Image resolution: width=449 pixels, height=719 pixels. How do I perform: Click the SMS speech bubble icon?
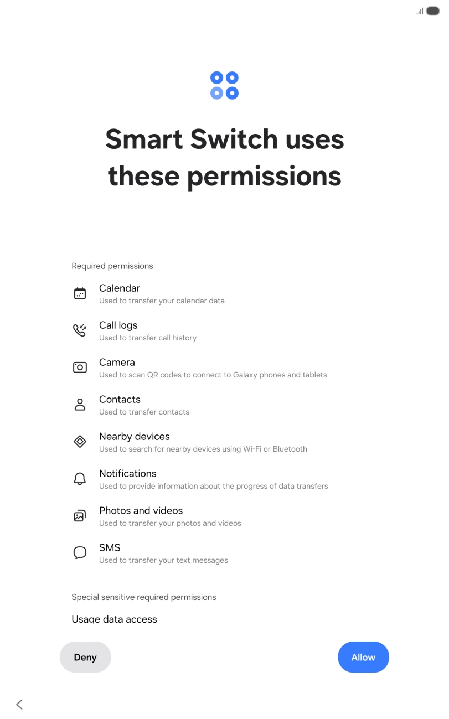(x=80, y=553)
